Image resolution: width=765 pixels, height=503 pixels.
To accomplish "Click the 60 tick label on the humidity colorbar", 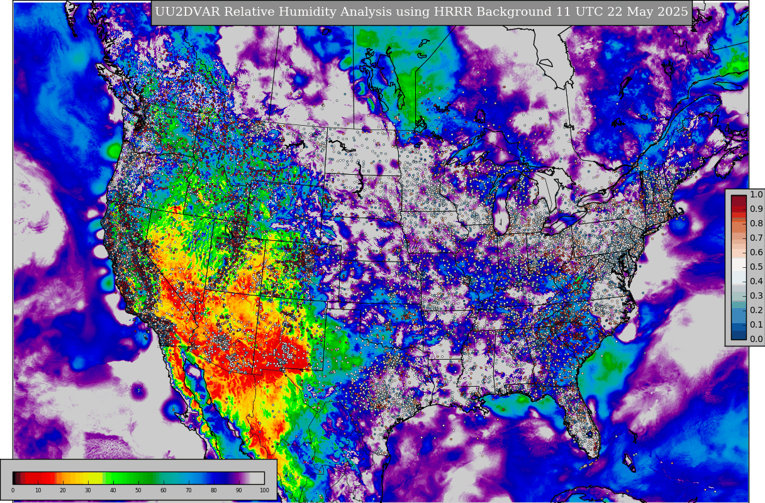I will [164, 490].
